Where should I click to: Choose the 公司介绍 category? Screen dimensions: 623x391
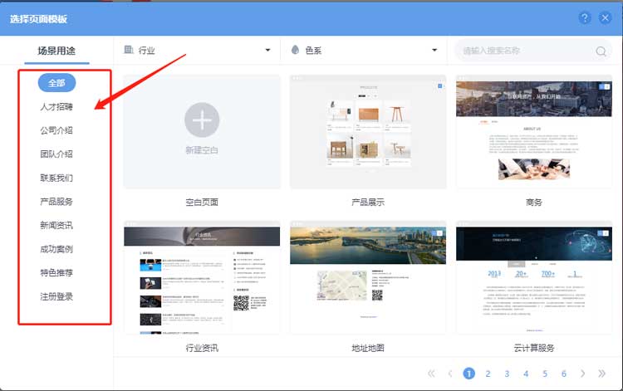click(x=56, y=130)
